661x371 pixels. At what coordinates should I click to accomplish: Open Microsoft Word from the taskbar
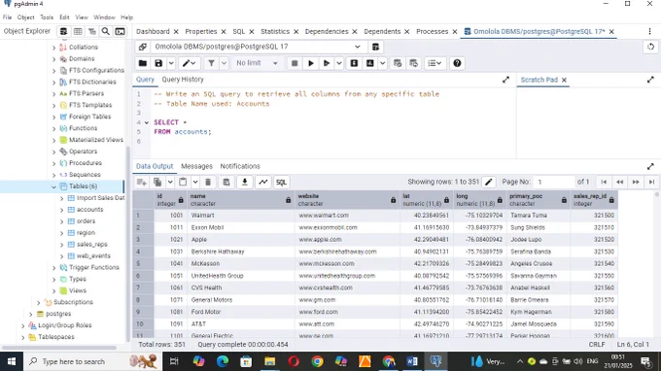point(412,361)
